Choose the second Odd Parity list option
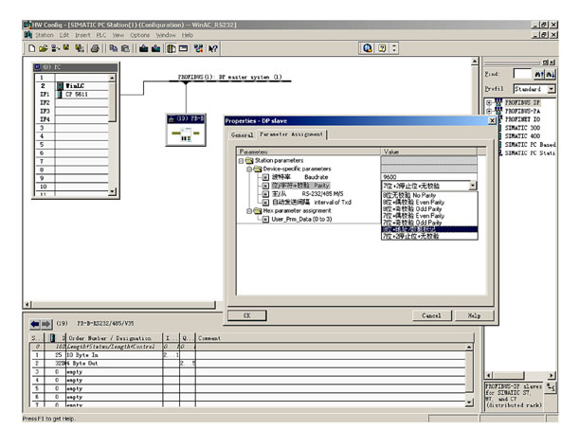The image size is (579, 447). click(429, 223)
